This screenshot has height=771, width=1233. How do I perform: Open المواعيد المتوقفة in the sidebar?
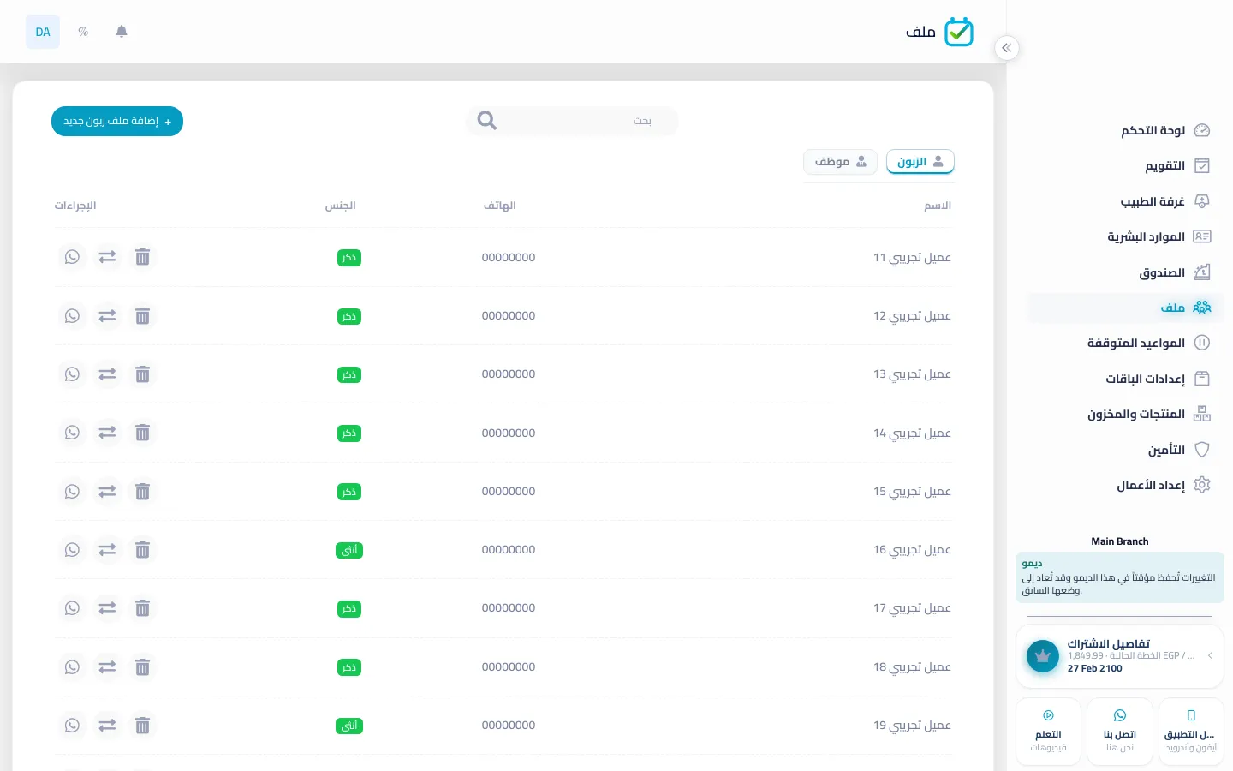[1126, 343]
